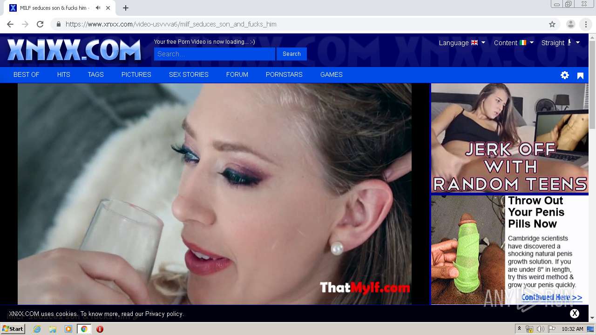Screen dimensions: 596x335
Task: Click the taskbar clock 10:32 AM
Action: 572,329
